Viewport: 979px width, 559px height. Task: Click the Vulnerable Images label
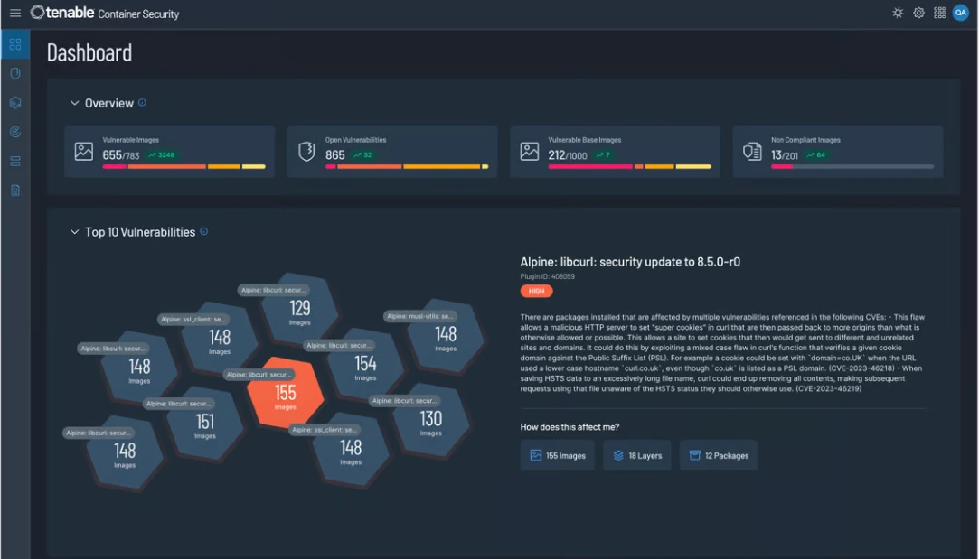click(x=130, y=140)
